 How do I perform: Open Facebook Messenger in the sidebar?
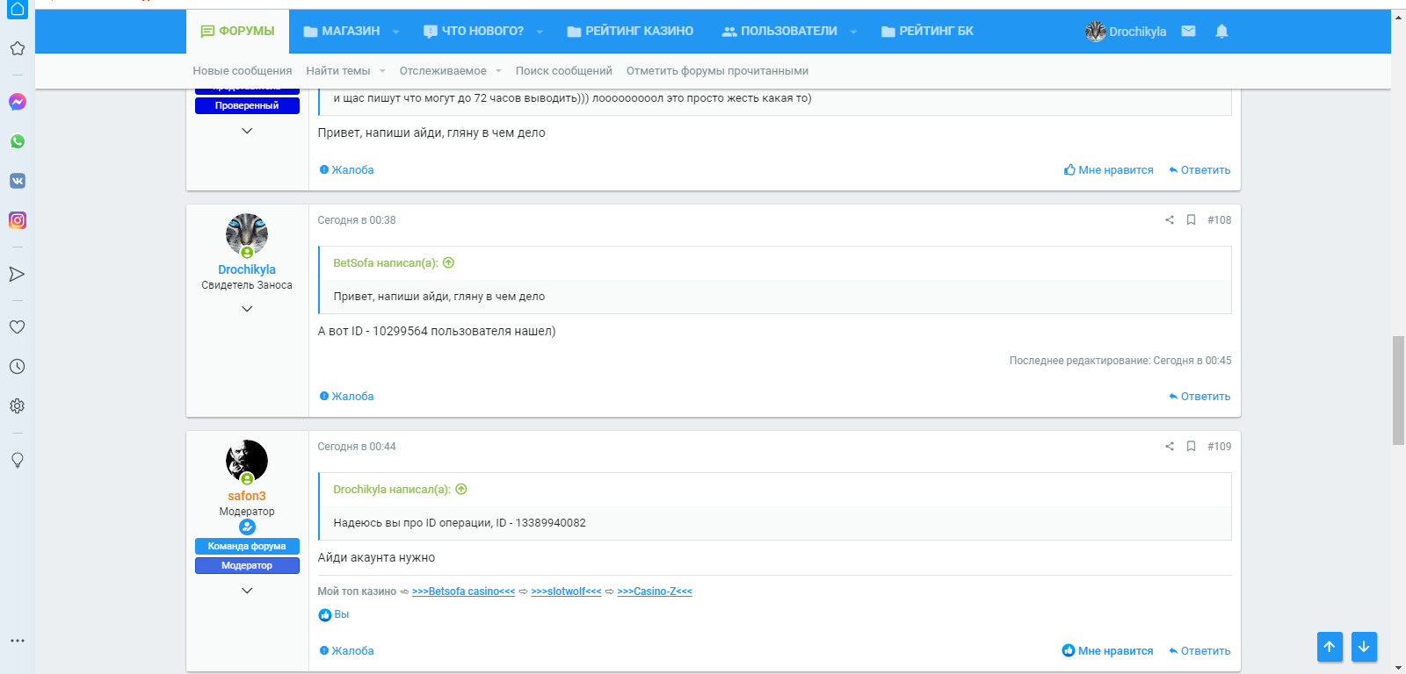pyautogui.click(x=18, y=102)
